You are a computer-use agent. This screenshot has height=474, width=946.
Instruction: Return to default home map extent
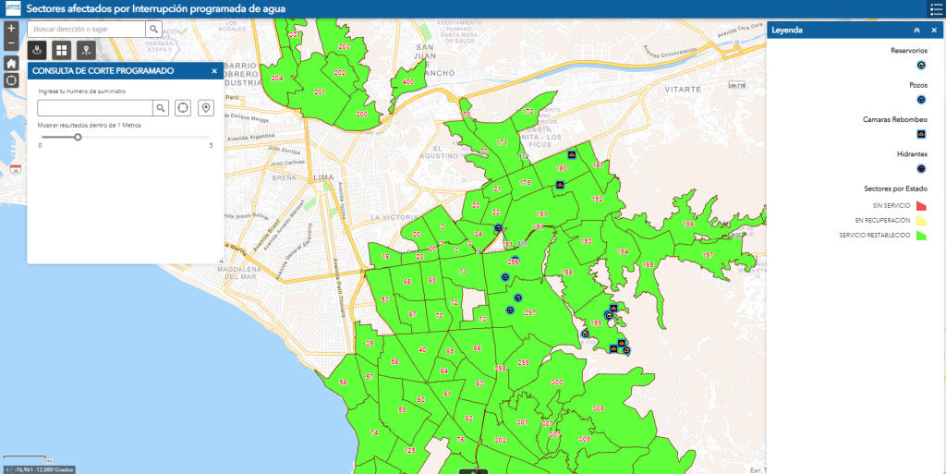11,63
